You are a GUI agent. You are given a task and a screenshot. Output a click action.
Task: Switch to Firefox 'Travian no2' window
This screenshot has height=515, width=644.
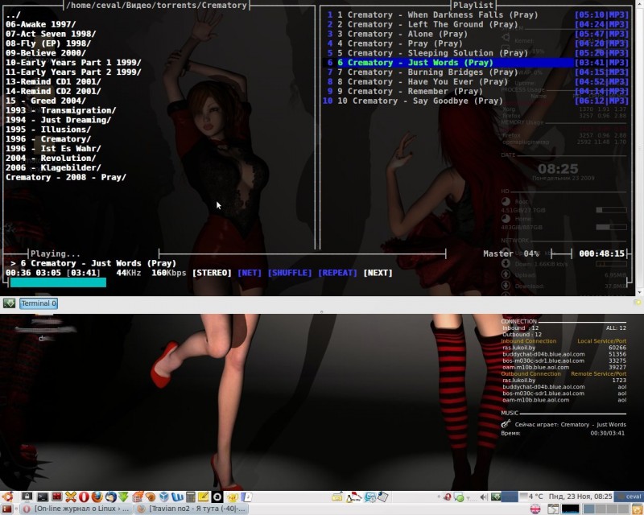(x=192, y=509)
